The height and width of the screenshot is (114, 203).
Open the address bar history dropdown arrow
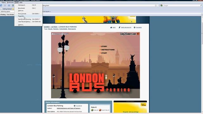coord(158,5)
